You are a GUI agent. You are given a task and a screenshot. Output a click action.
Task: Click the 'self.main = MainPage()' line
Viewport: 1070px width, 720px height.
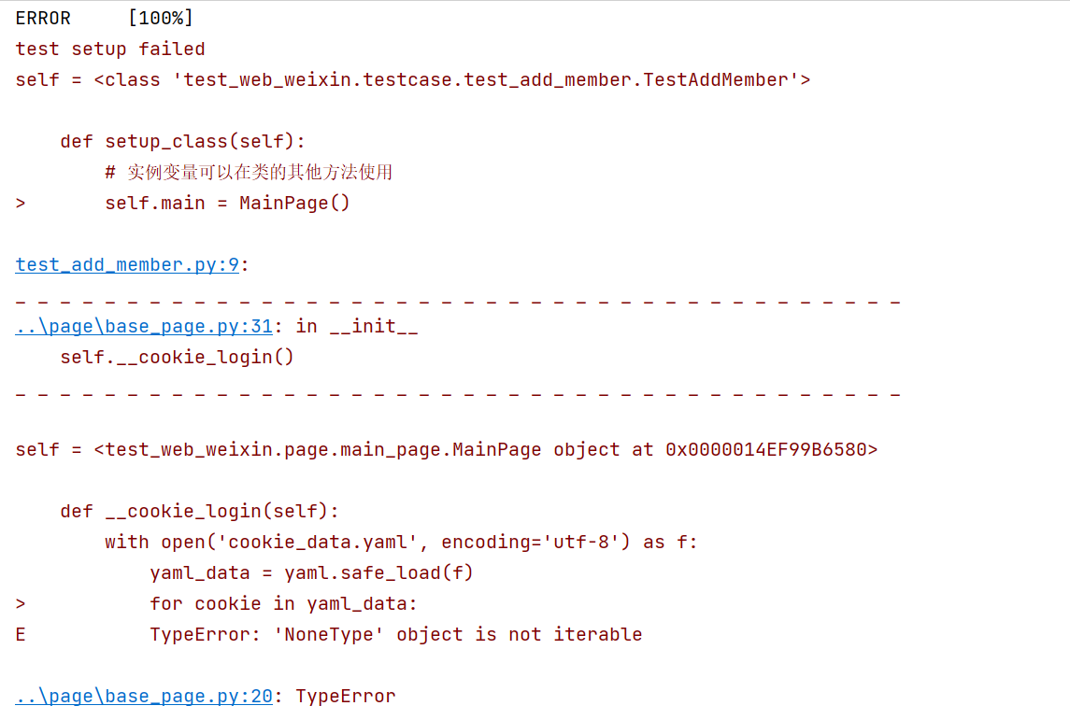click(227, 204)
